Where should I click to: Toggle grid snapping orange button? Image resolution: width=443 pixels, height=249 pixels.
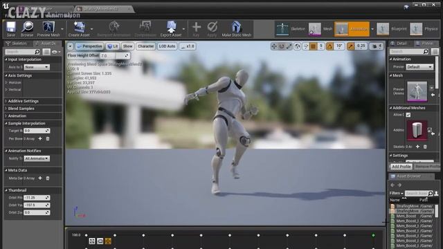313,46
